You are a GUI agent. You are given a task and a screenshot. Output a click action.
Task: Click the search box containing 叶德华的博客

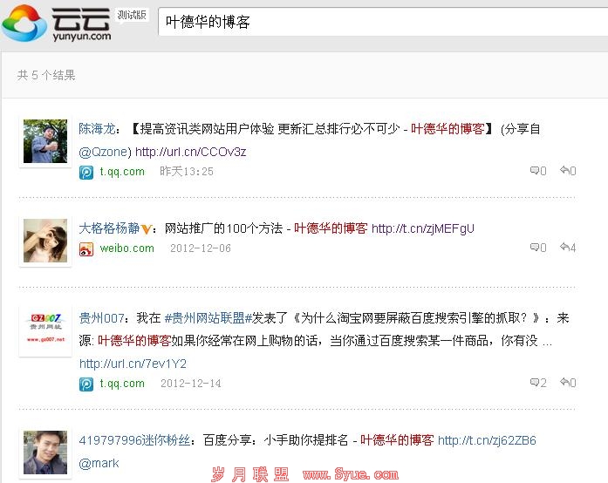(383, 22)
